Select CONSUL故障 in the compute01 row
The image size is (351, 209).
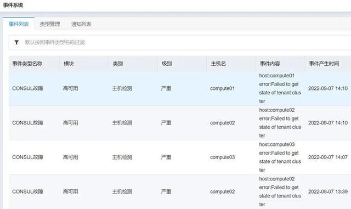point(28,88)
